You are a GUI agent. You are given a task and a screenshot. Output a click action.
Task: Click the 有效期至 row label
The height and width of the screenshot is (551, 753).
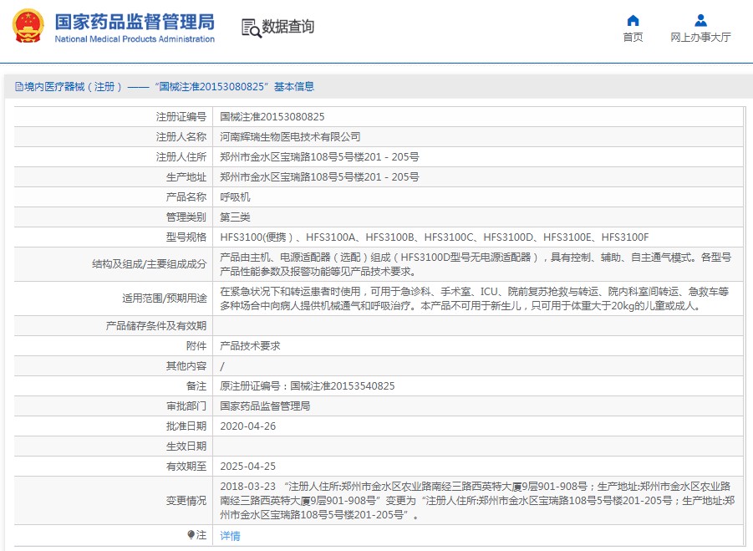pyautogui.click(x=186, y=467)
